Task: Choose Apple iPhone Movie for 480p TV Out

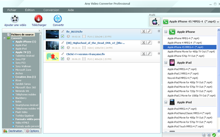Action: pyautogui.click(x=191, y=52)
